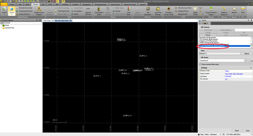Select SurveyPro job file exporter
This screenshot has width=253, height=136.
(x=208, y=37)
